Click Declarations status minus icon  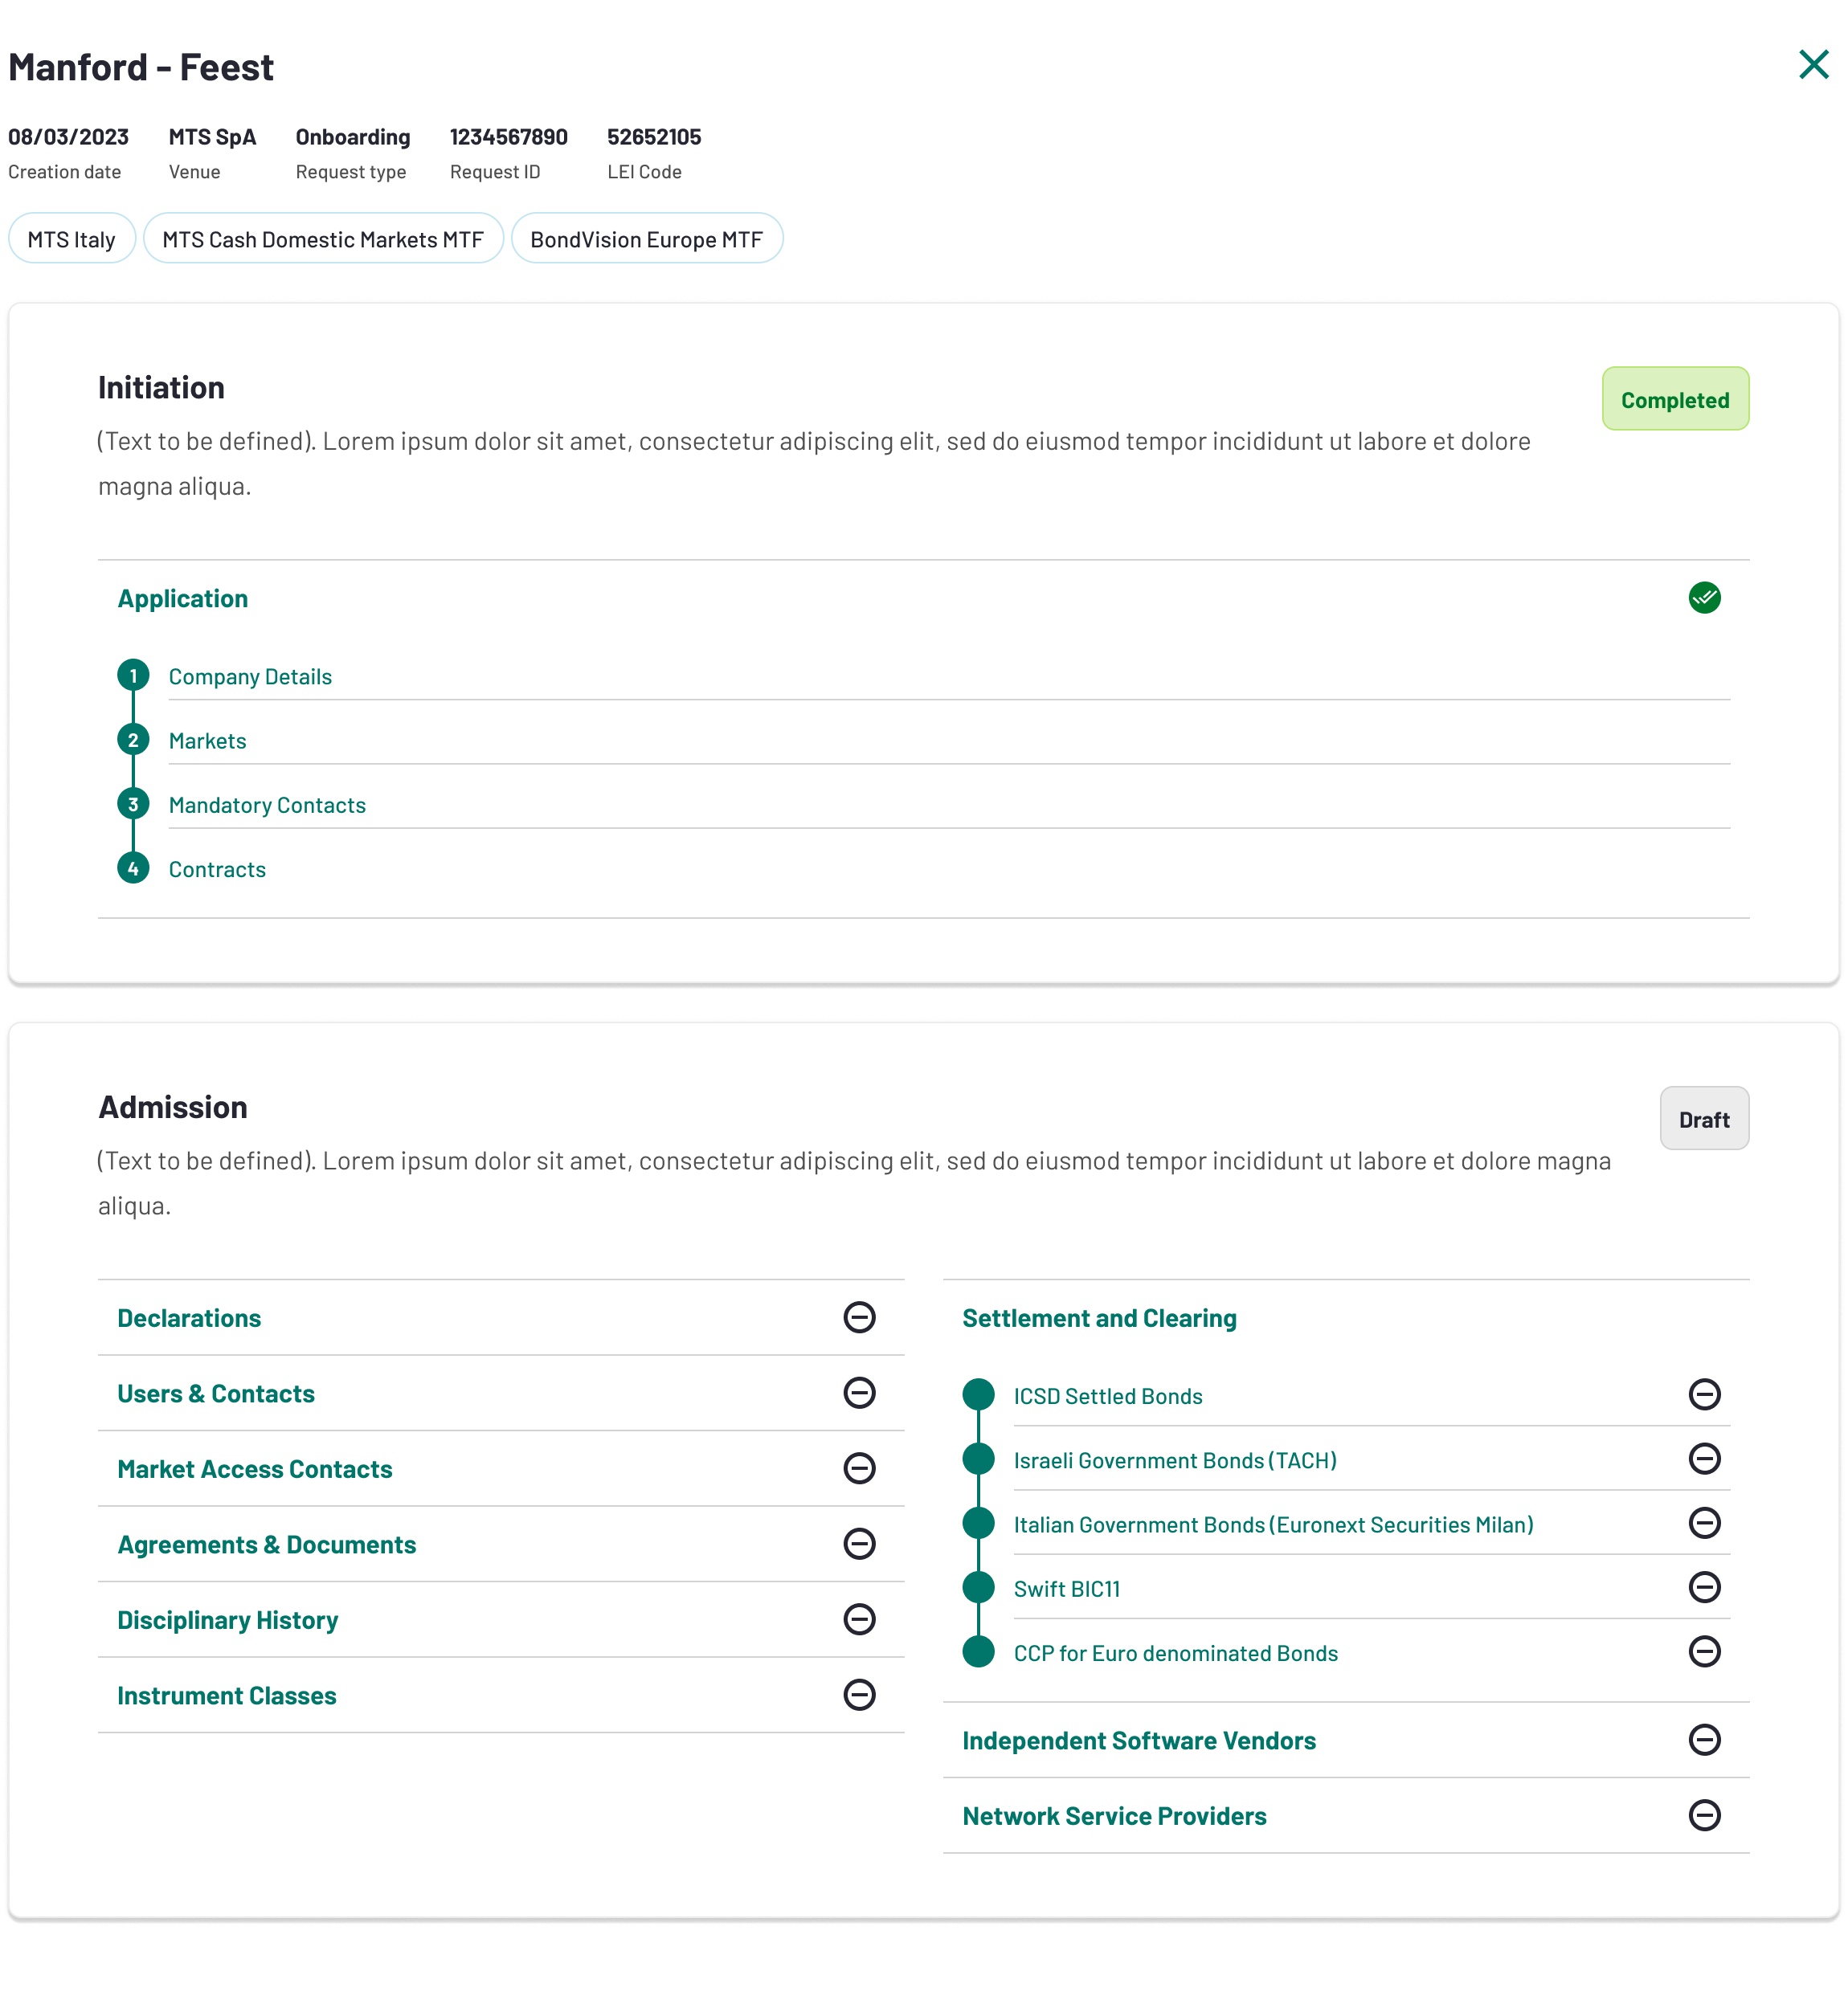coord(859,1317)
